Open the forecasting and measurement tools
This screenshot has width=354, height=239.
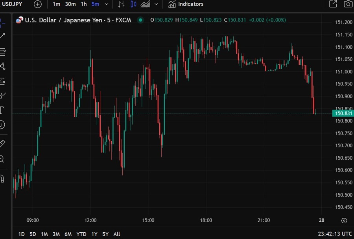[2, 81]
